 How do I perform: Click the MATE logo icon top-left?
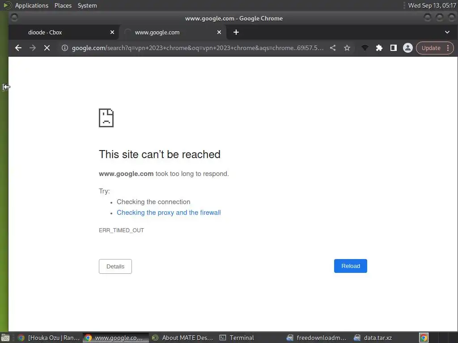click(x=7, y=5)
